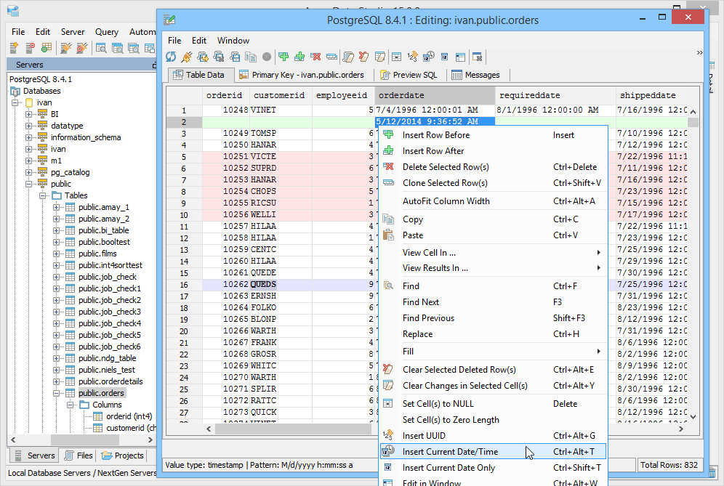This screenshot has width=724, height=486.
Task: Click the server tree horizontal scrollbar right arrow
Action: click(150, 440)
